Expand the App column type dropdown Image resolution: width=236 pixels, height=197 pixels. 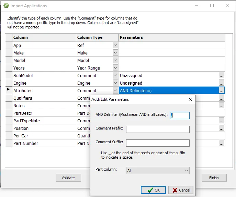[x=115, y=45]
